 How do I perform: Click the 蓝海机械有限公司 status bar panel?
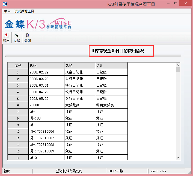pyautogui.click(x=69, y=171)
